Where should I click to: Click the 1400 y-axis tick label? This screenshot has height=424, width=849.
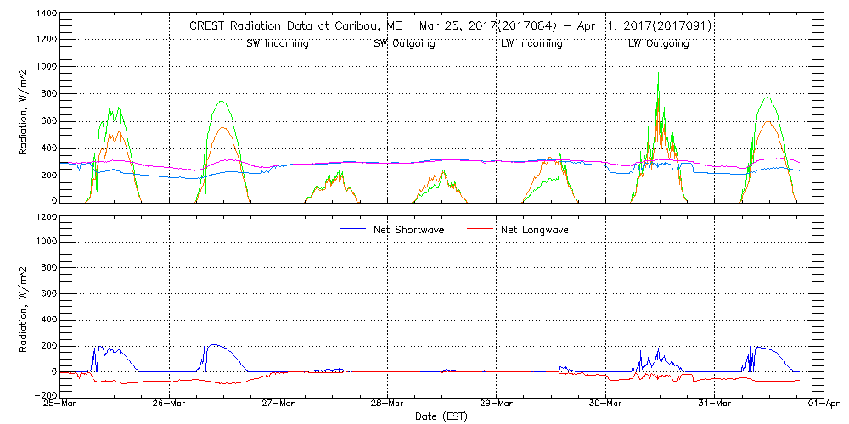tap(47, 15)
